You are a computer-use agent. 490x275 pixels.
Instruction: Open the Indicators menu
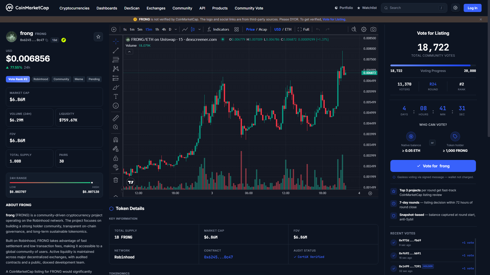click(x=218, y=29)
